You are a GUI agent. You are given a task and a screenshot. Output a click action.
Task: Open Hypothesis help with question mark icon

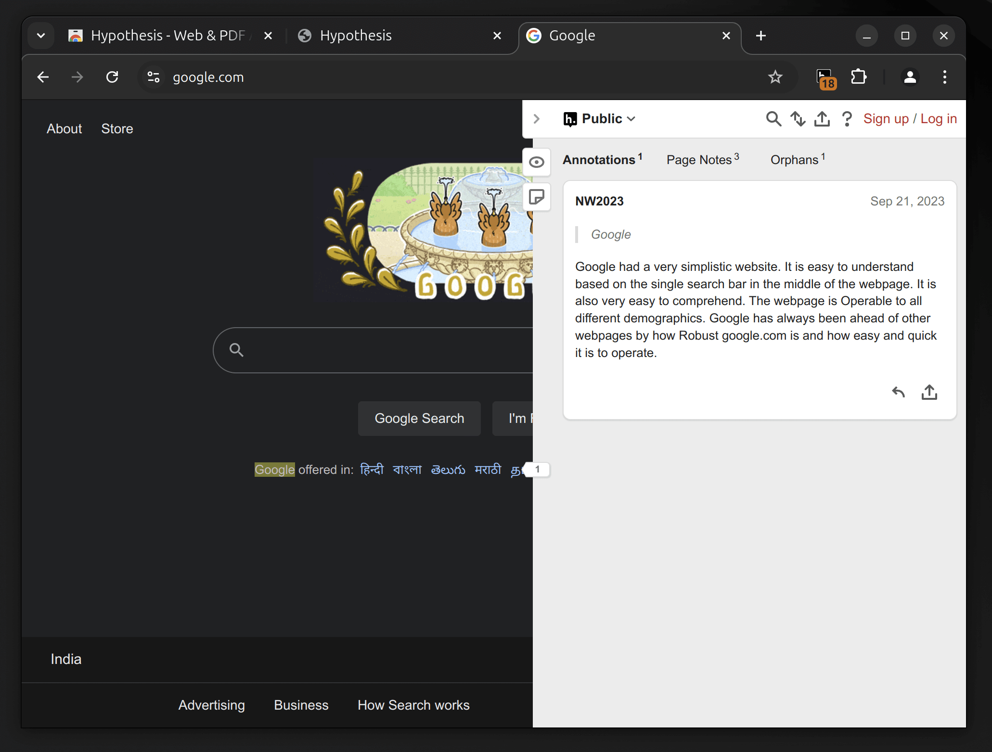(847, 119)
